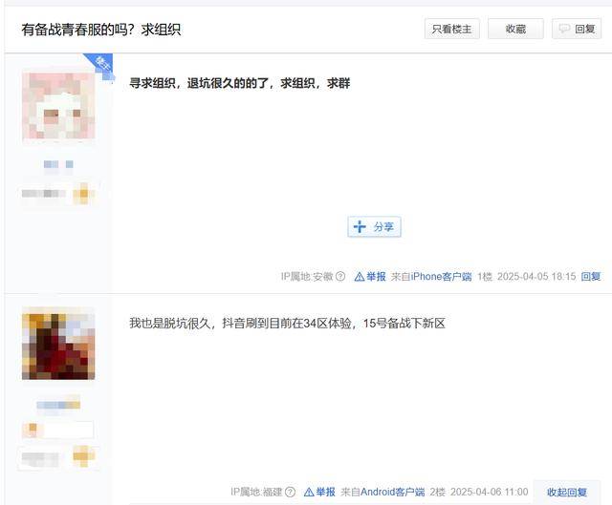Screen dimensions: 612x505
Task: Open IP属地 安徽 help question mark
Action: [x=340, y=276]
